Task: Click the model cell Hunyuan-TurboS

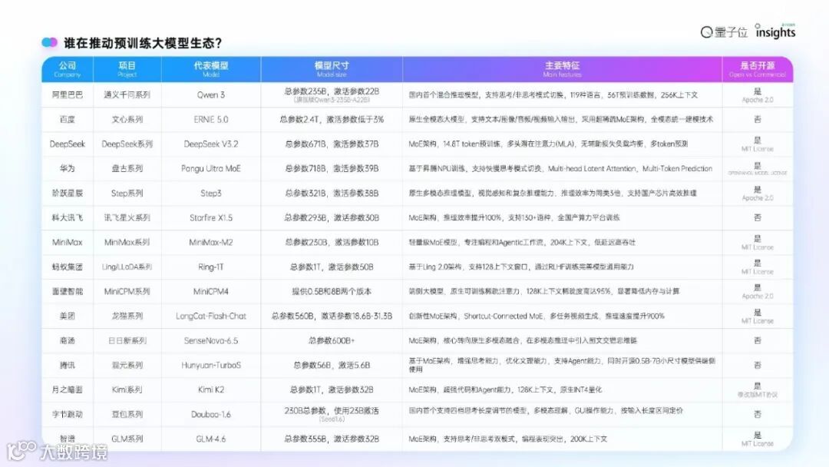Action: pyautogui.click(x=211, y=365)
